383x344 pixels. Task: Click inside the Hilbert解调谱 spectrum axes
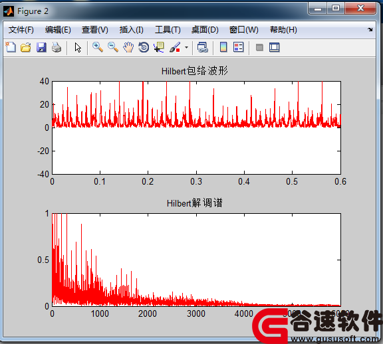[196, 260]
